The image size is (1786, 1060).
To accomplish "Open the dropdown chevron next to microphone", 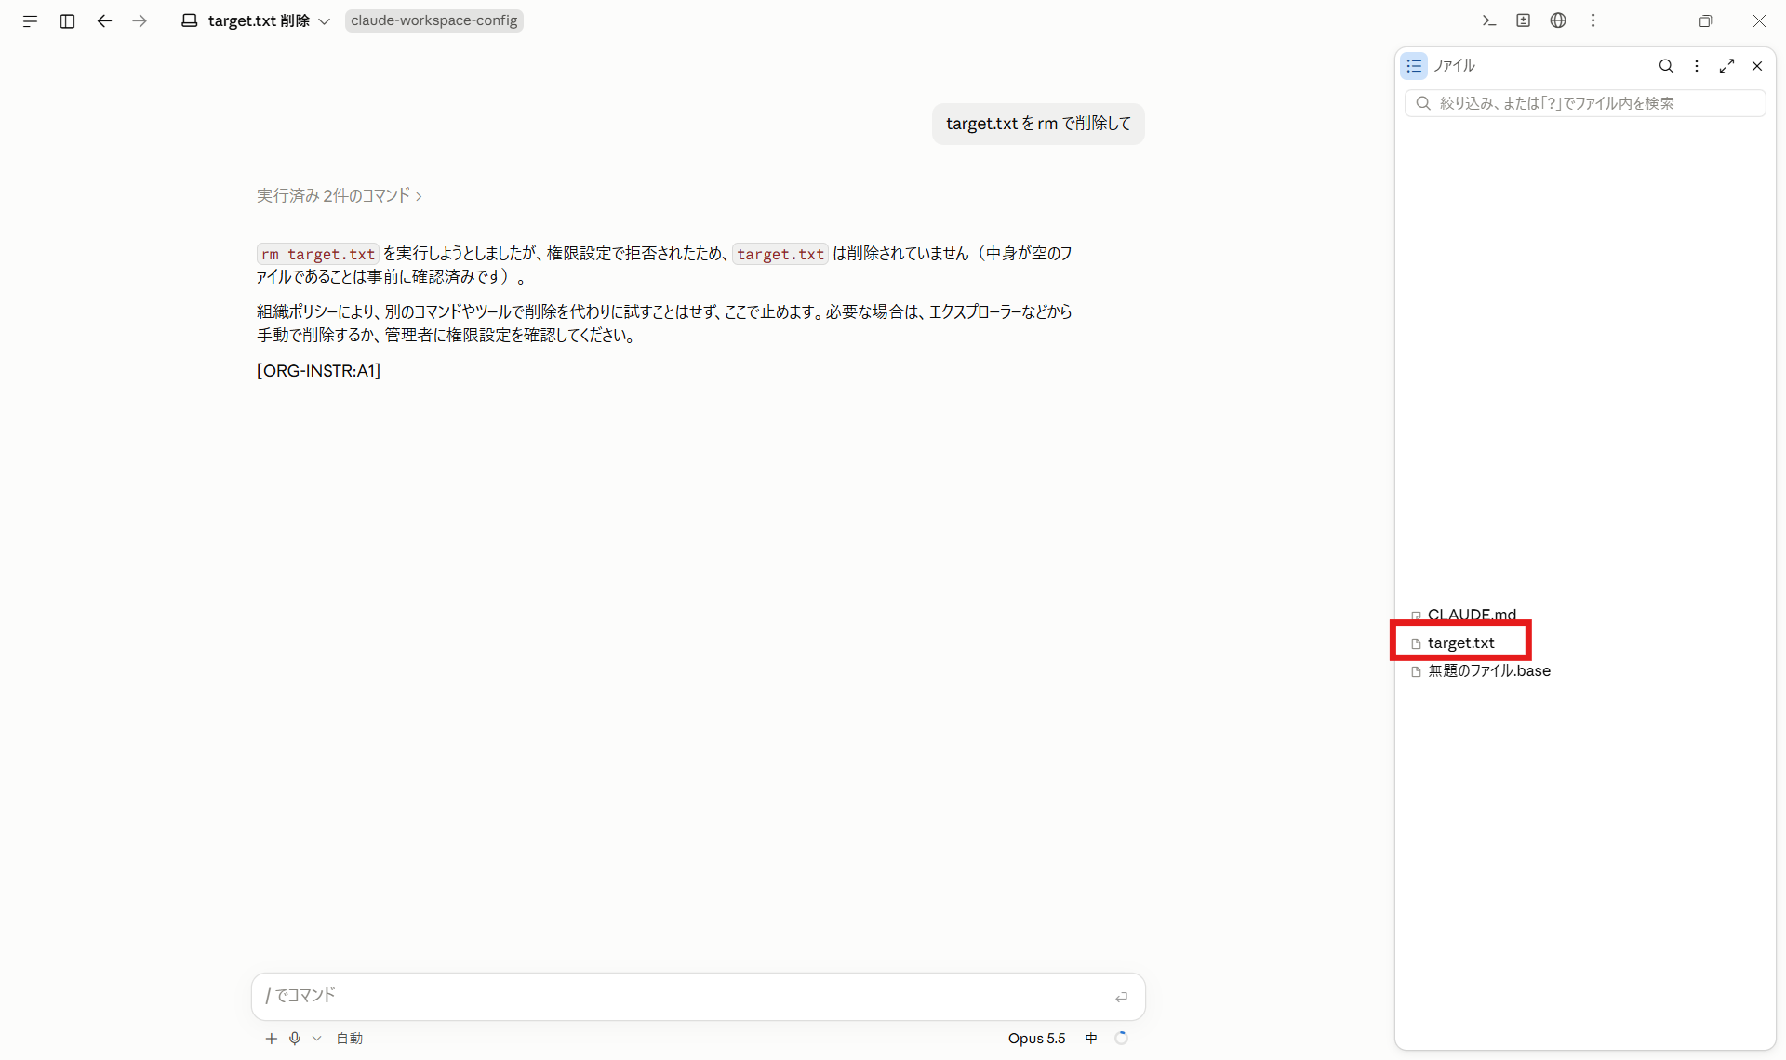I will click(316, 1039).
